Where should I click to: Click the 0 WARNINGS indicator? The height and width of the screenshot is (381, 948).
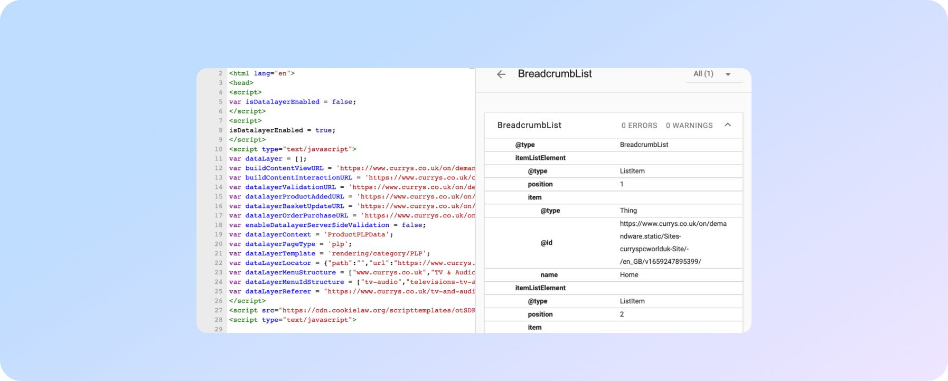pos(689,126)
